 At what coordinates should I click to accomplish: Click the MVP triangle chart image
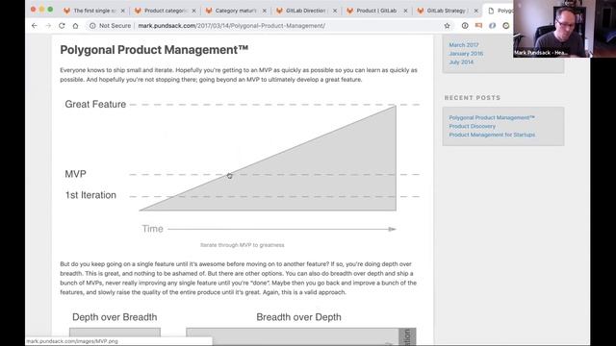tap(242, 166)
